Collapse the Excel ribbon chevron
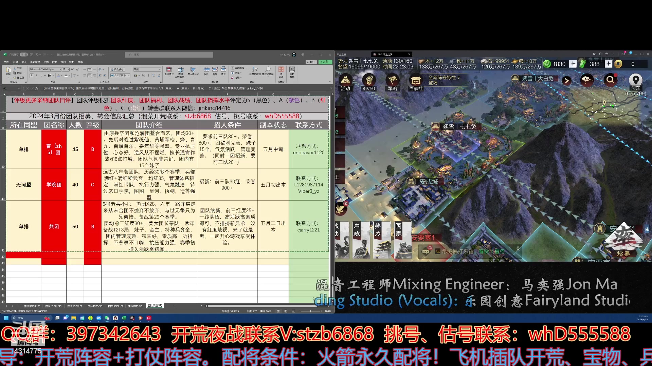 pos(330,82)
